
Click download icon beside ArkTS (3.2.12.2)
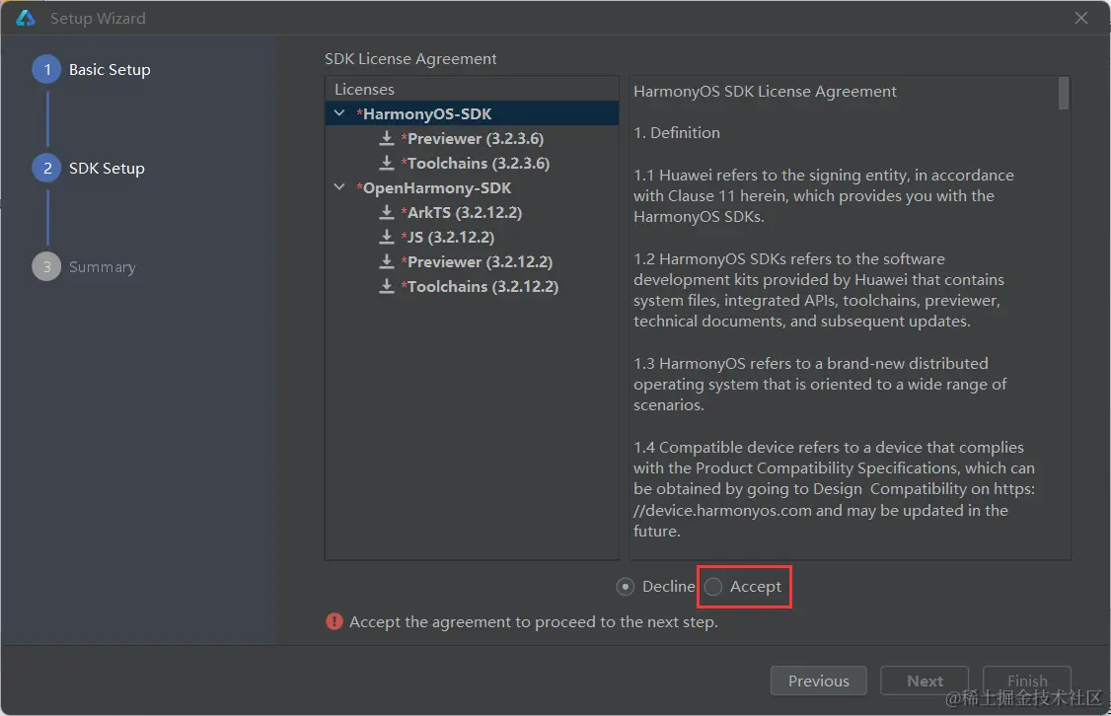(x=387, y=212)
